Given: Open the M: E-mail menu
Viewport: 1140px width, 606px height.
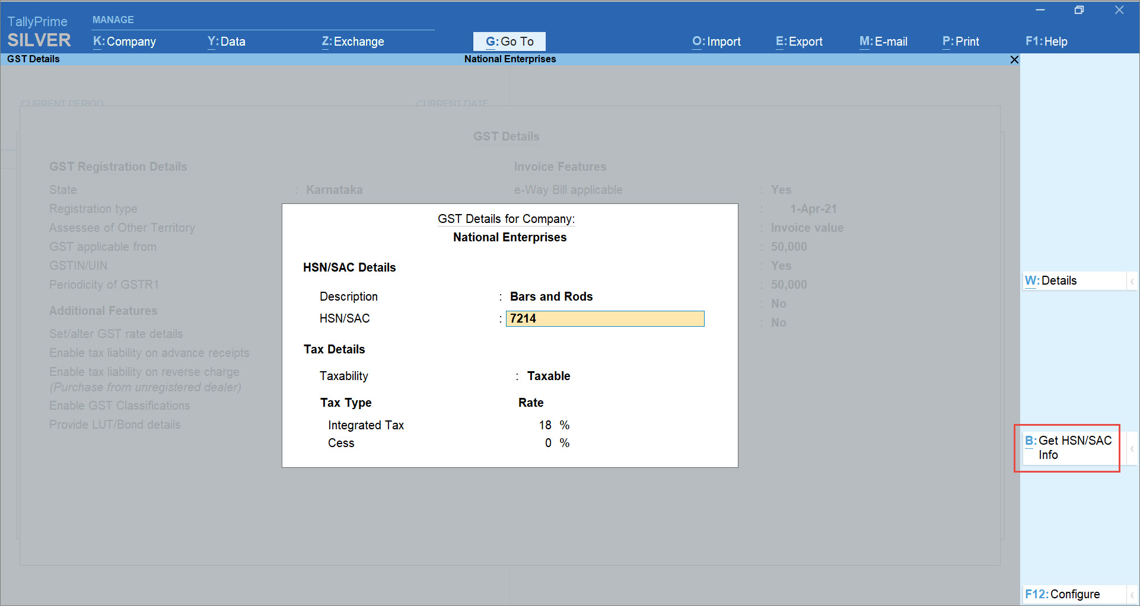Looking at the screenshot, I should click(x=883, y=42).
